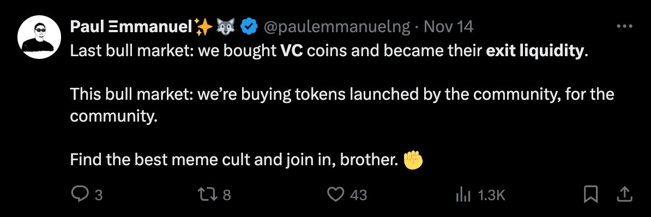Repost with the retweet arrows icon

[209, 194]
